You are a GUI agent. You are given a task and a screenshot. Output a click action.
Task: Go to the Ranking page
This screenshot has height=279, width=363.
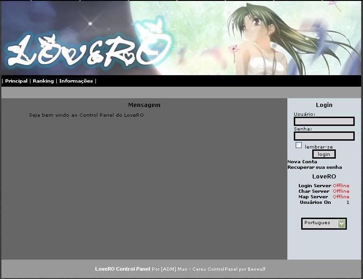click(x=43, y=81)
